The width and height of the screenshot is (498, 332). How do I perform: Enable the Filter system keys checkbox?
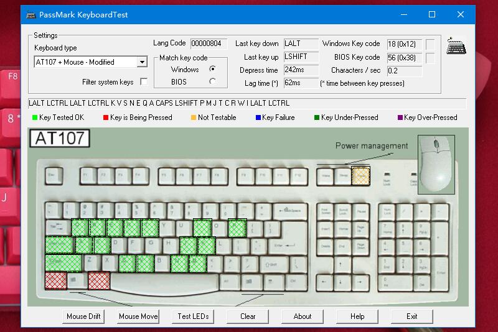click(144, 82)
